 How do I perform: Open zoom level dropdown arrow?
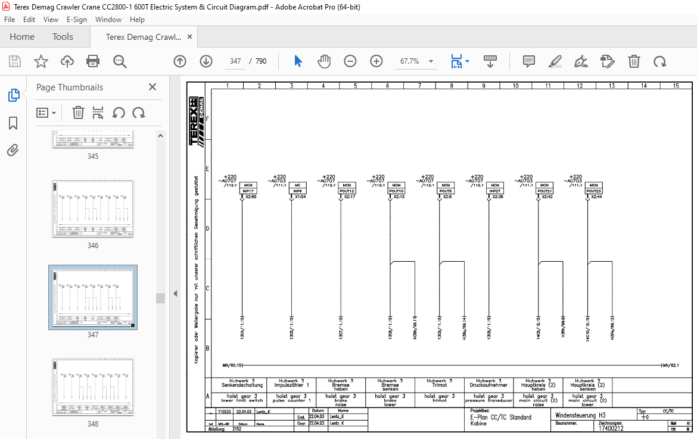[431, 61]
